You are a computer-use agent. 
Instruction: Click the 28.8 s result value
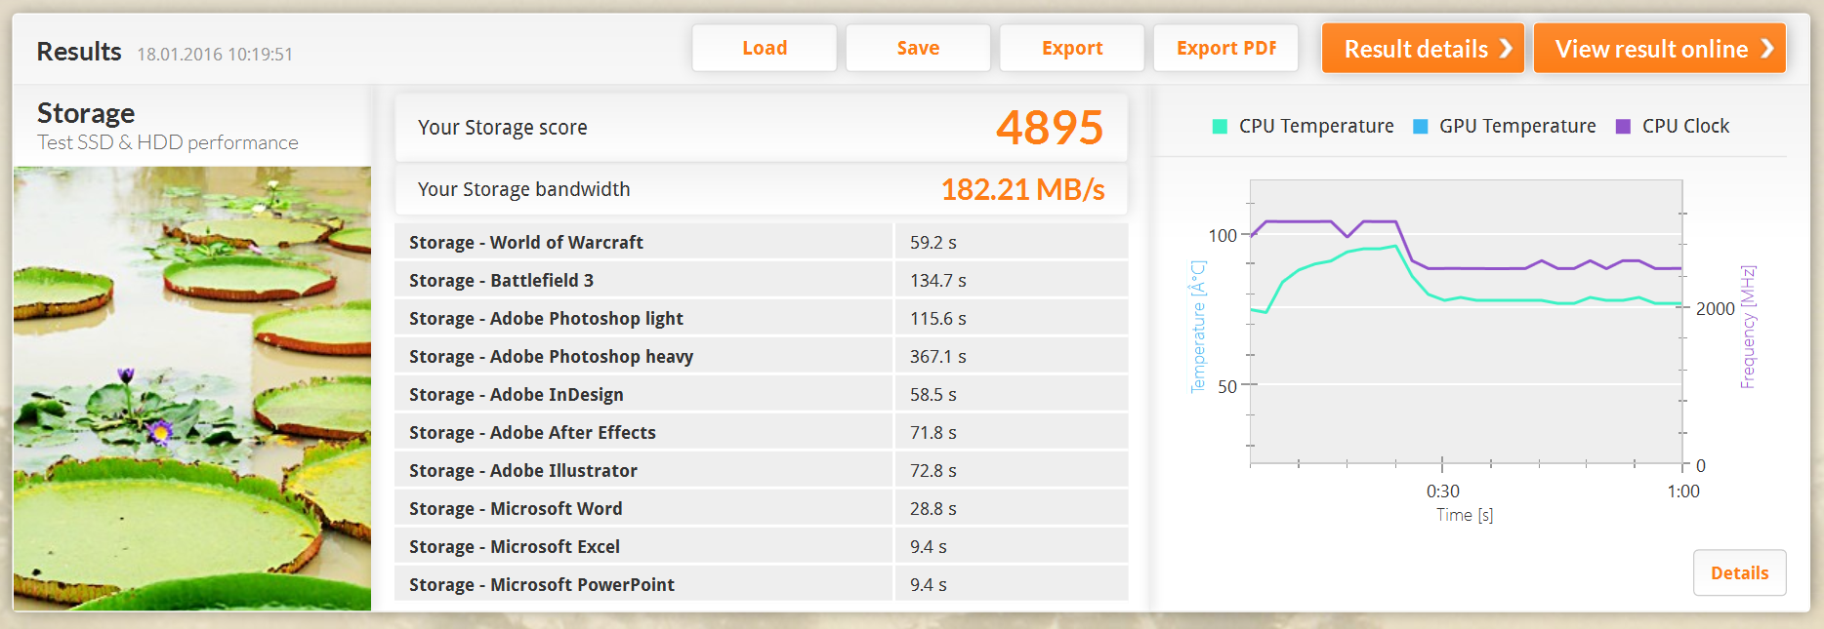(933, 508)
